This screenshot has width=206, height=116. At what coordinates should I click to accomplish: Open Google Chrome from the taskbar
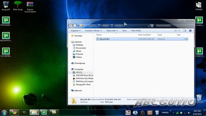pos(14,112)
